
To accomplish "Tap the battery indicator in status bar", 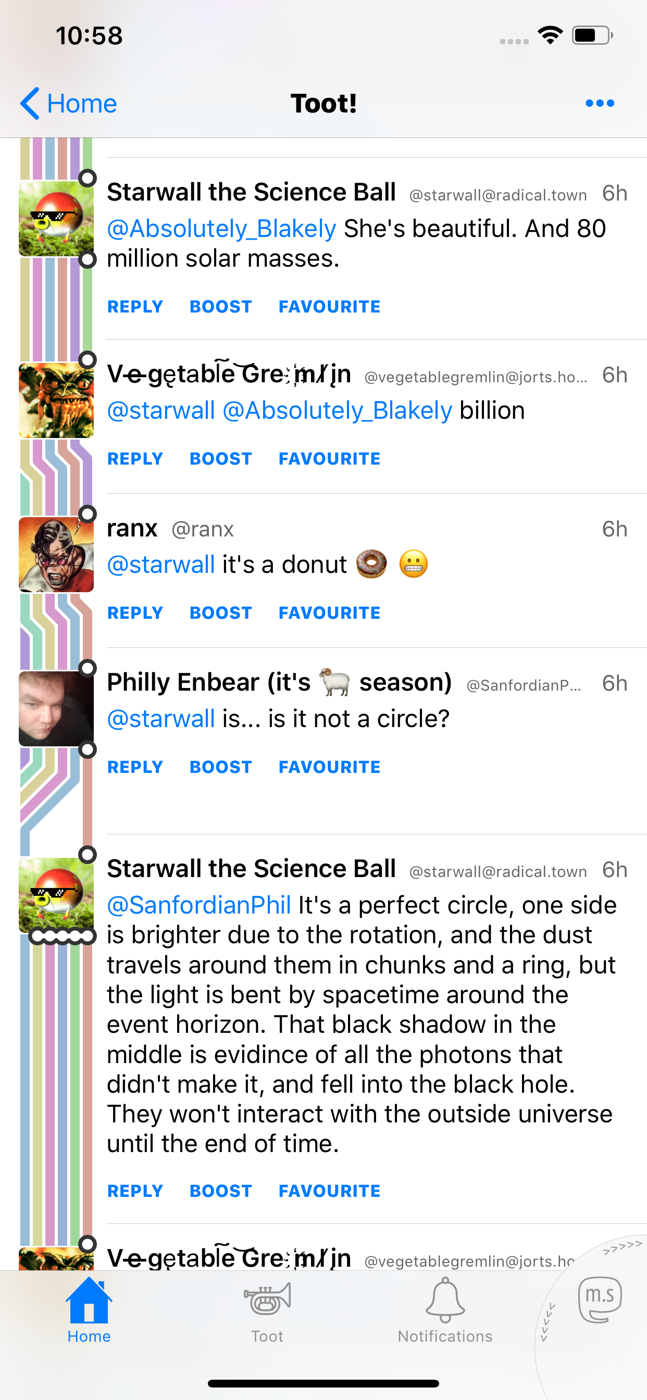I will click(592, 36).
